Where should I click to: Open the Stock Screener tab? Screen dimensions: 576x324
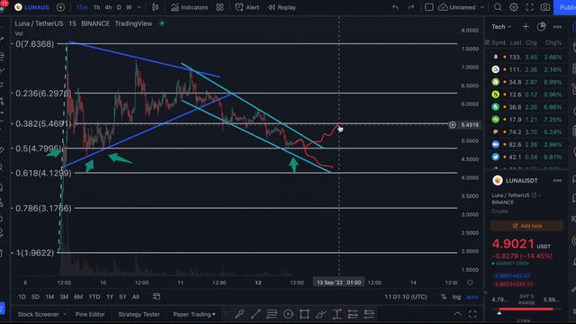tap(38, 314)
